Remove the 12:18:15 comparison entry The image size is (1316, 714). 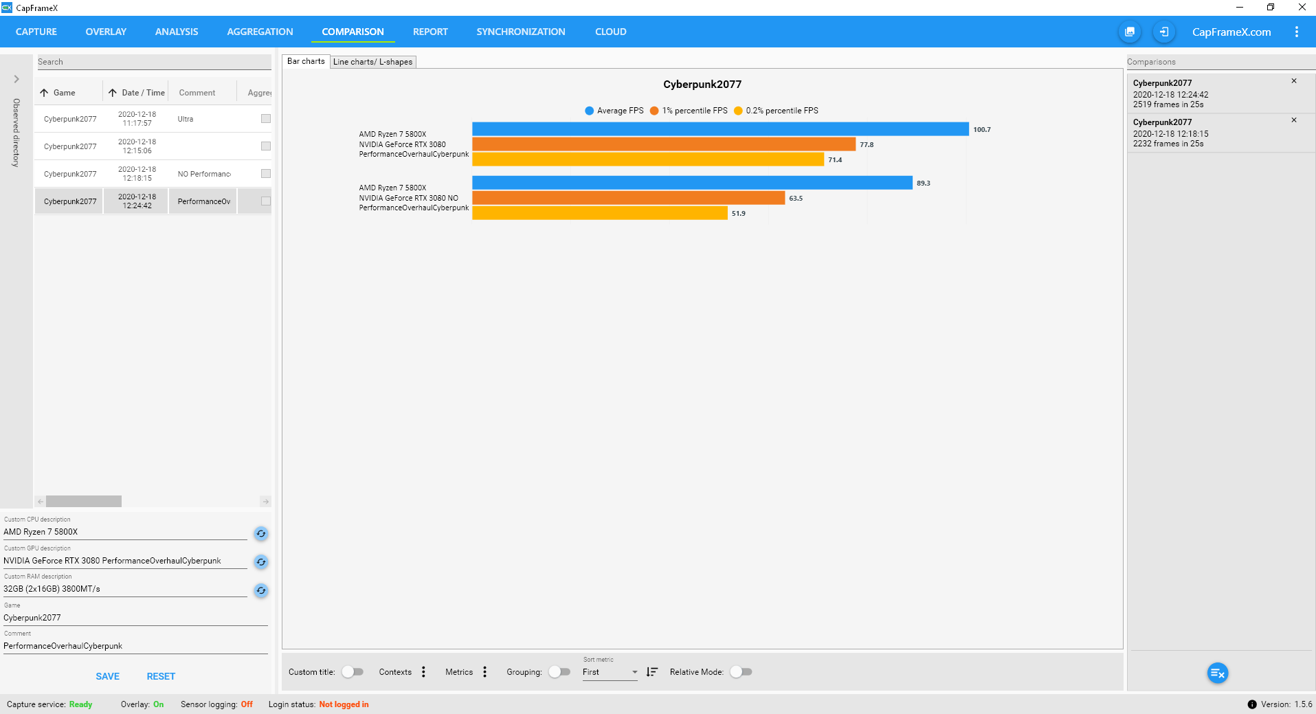pos(1294,120)
